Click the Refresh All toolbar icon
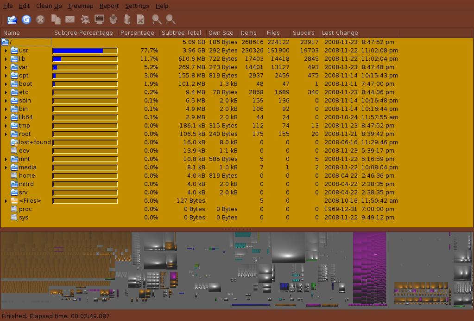Image resolution: width=474 pixels, height=321 pixels. coord(26,19)
